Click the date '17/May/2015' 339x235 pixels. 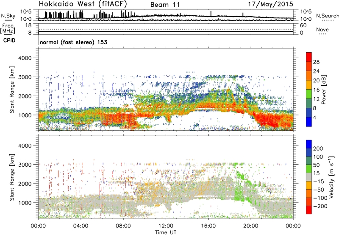click(x=270, y=4)
